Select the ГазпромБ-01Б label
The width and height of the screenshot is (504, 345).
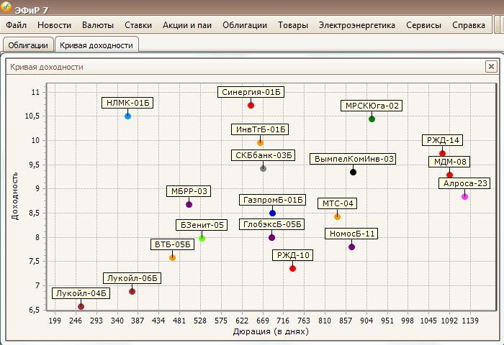point(273,200)
